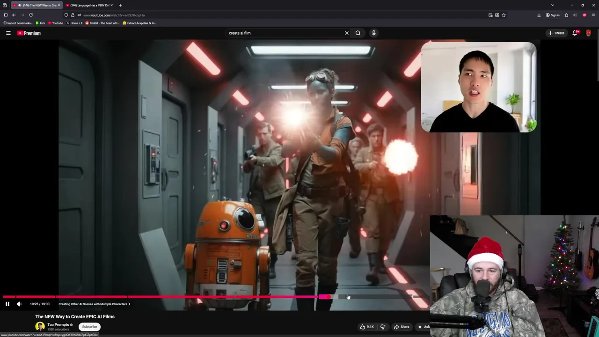This screenshot has height=337, width=599.
Task: View site security padlock info
Action: (73, 15)
